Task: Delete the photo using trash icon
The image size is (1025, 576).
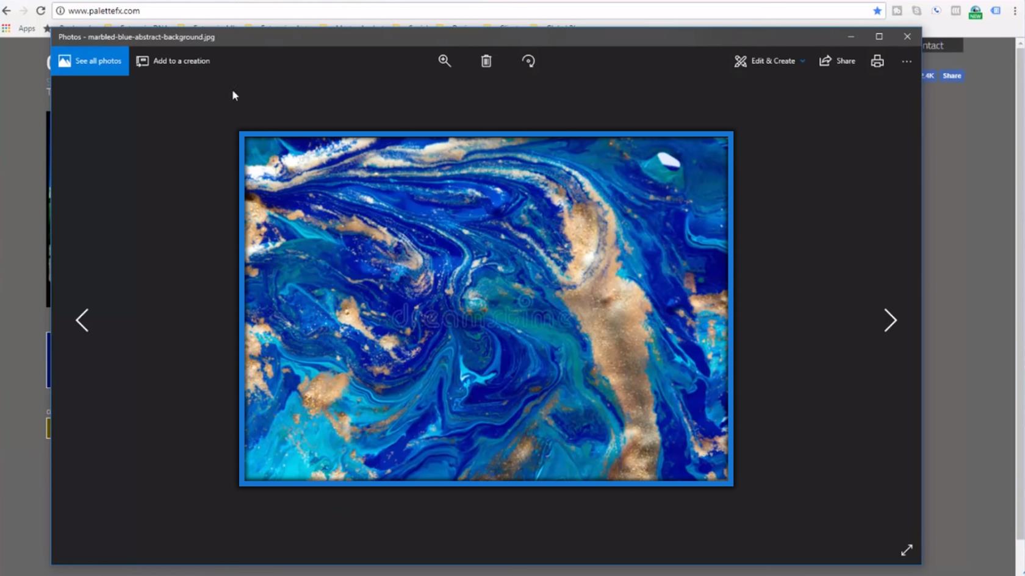Action: click(486, 61)
